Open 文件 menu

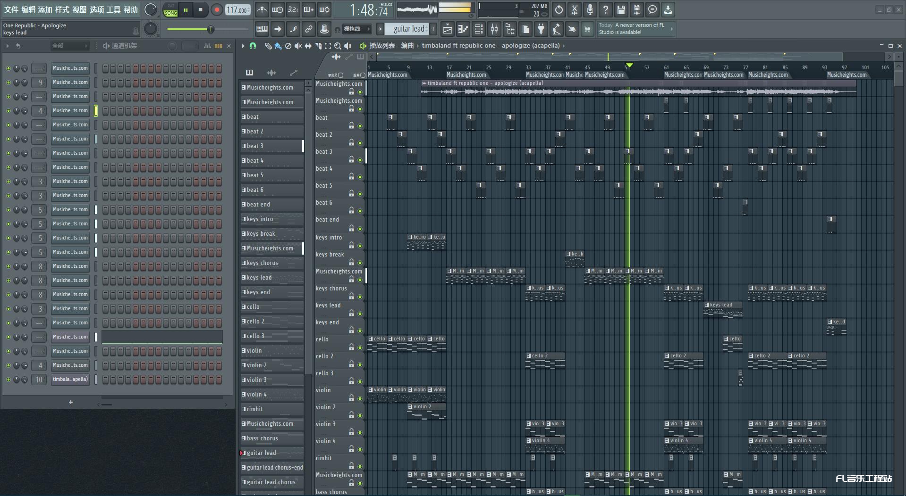click(x=11, y=9)
